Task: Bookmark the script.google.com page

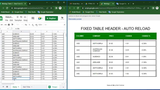Action: 148,8
